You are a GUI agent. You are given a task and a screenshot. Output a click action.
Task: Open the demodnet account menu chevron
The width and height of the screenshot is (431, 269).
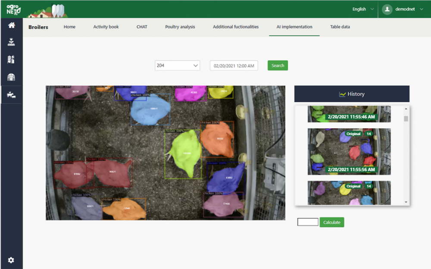421,9
